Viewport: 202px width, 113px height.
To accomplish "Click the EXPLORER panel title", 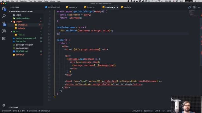I will [15, 8].
